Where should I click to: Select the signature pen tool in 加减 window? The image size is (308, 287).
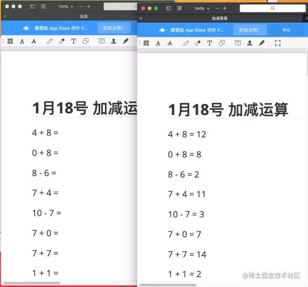(x=125, y=41)
